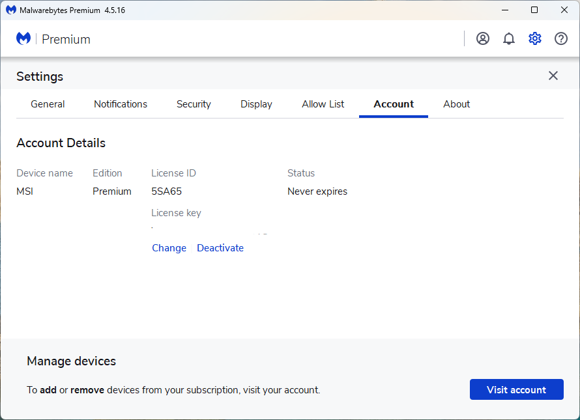The width and height of the screenshot is (580, 420).
Task: Click the Never expires status text
Action: point(317,191)
